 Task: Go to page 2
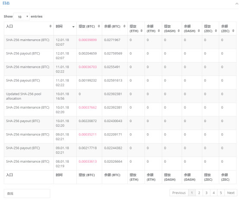pos(199,193)
